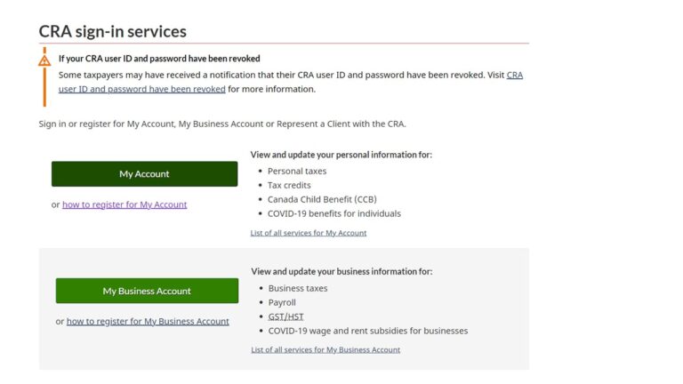Click the CRA sign-in services heading
Image resolution: width=683 pixels, height=384 pixels.
[113, 31]
